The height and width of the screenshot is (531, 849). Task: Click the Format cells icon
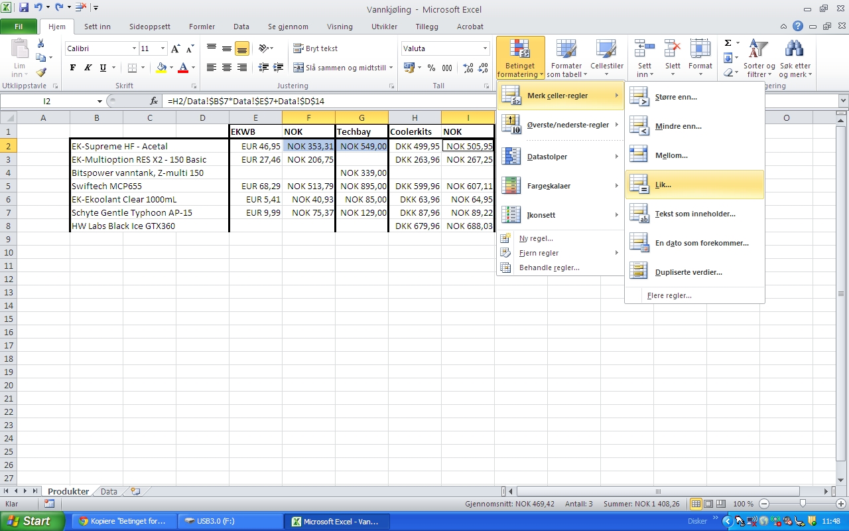(700, 49)
